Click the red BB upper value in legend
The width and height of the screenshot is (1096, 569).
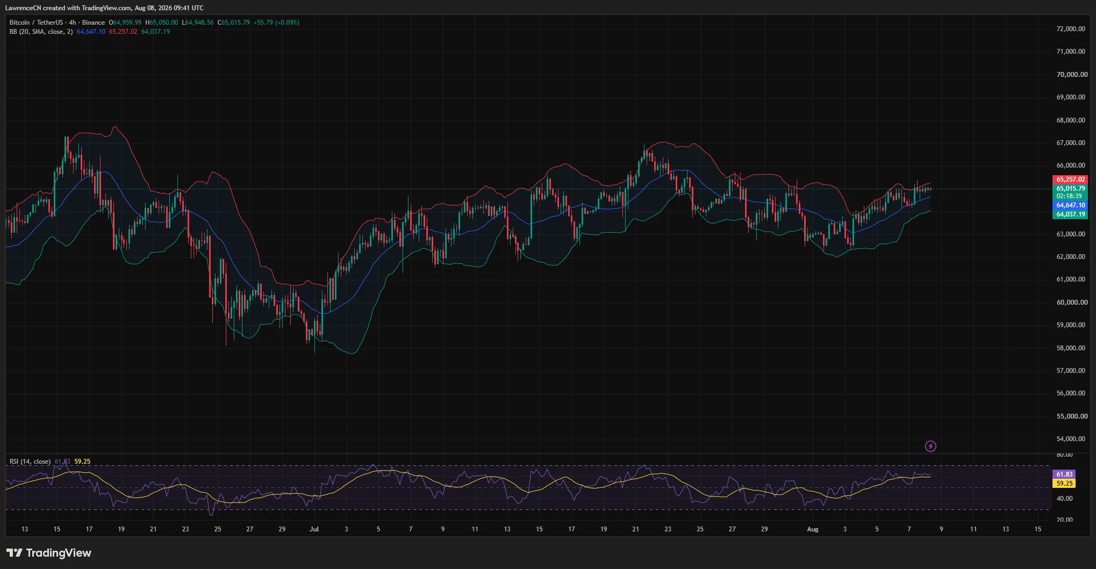coord(123,32)
